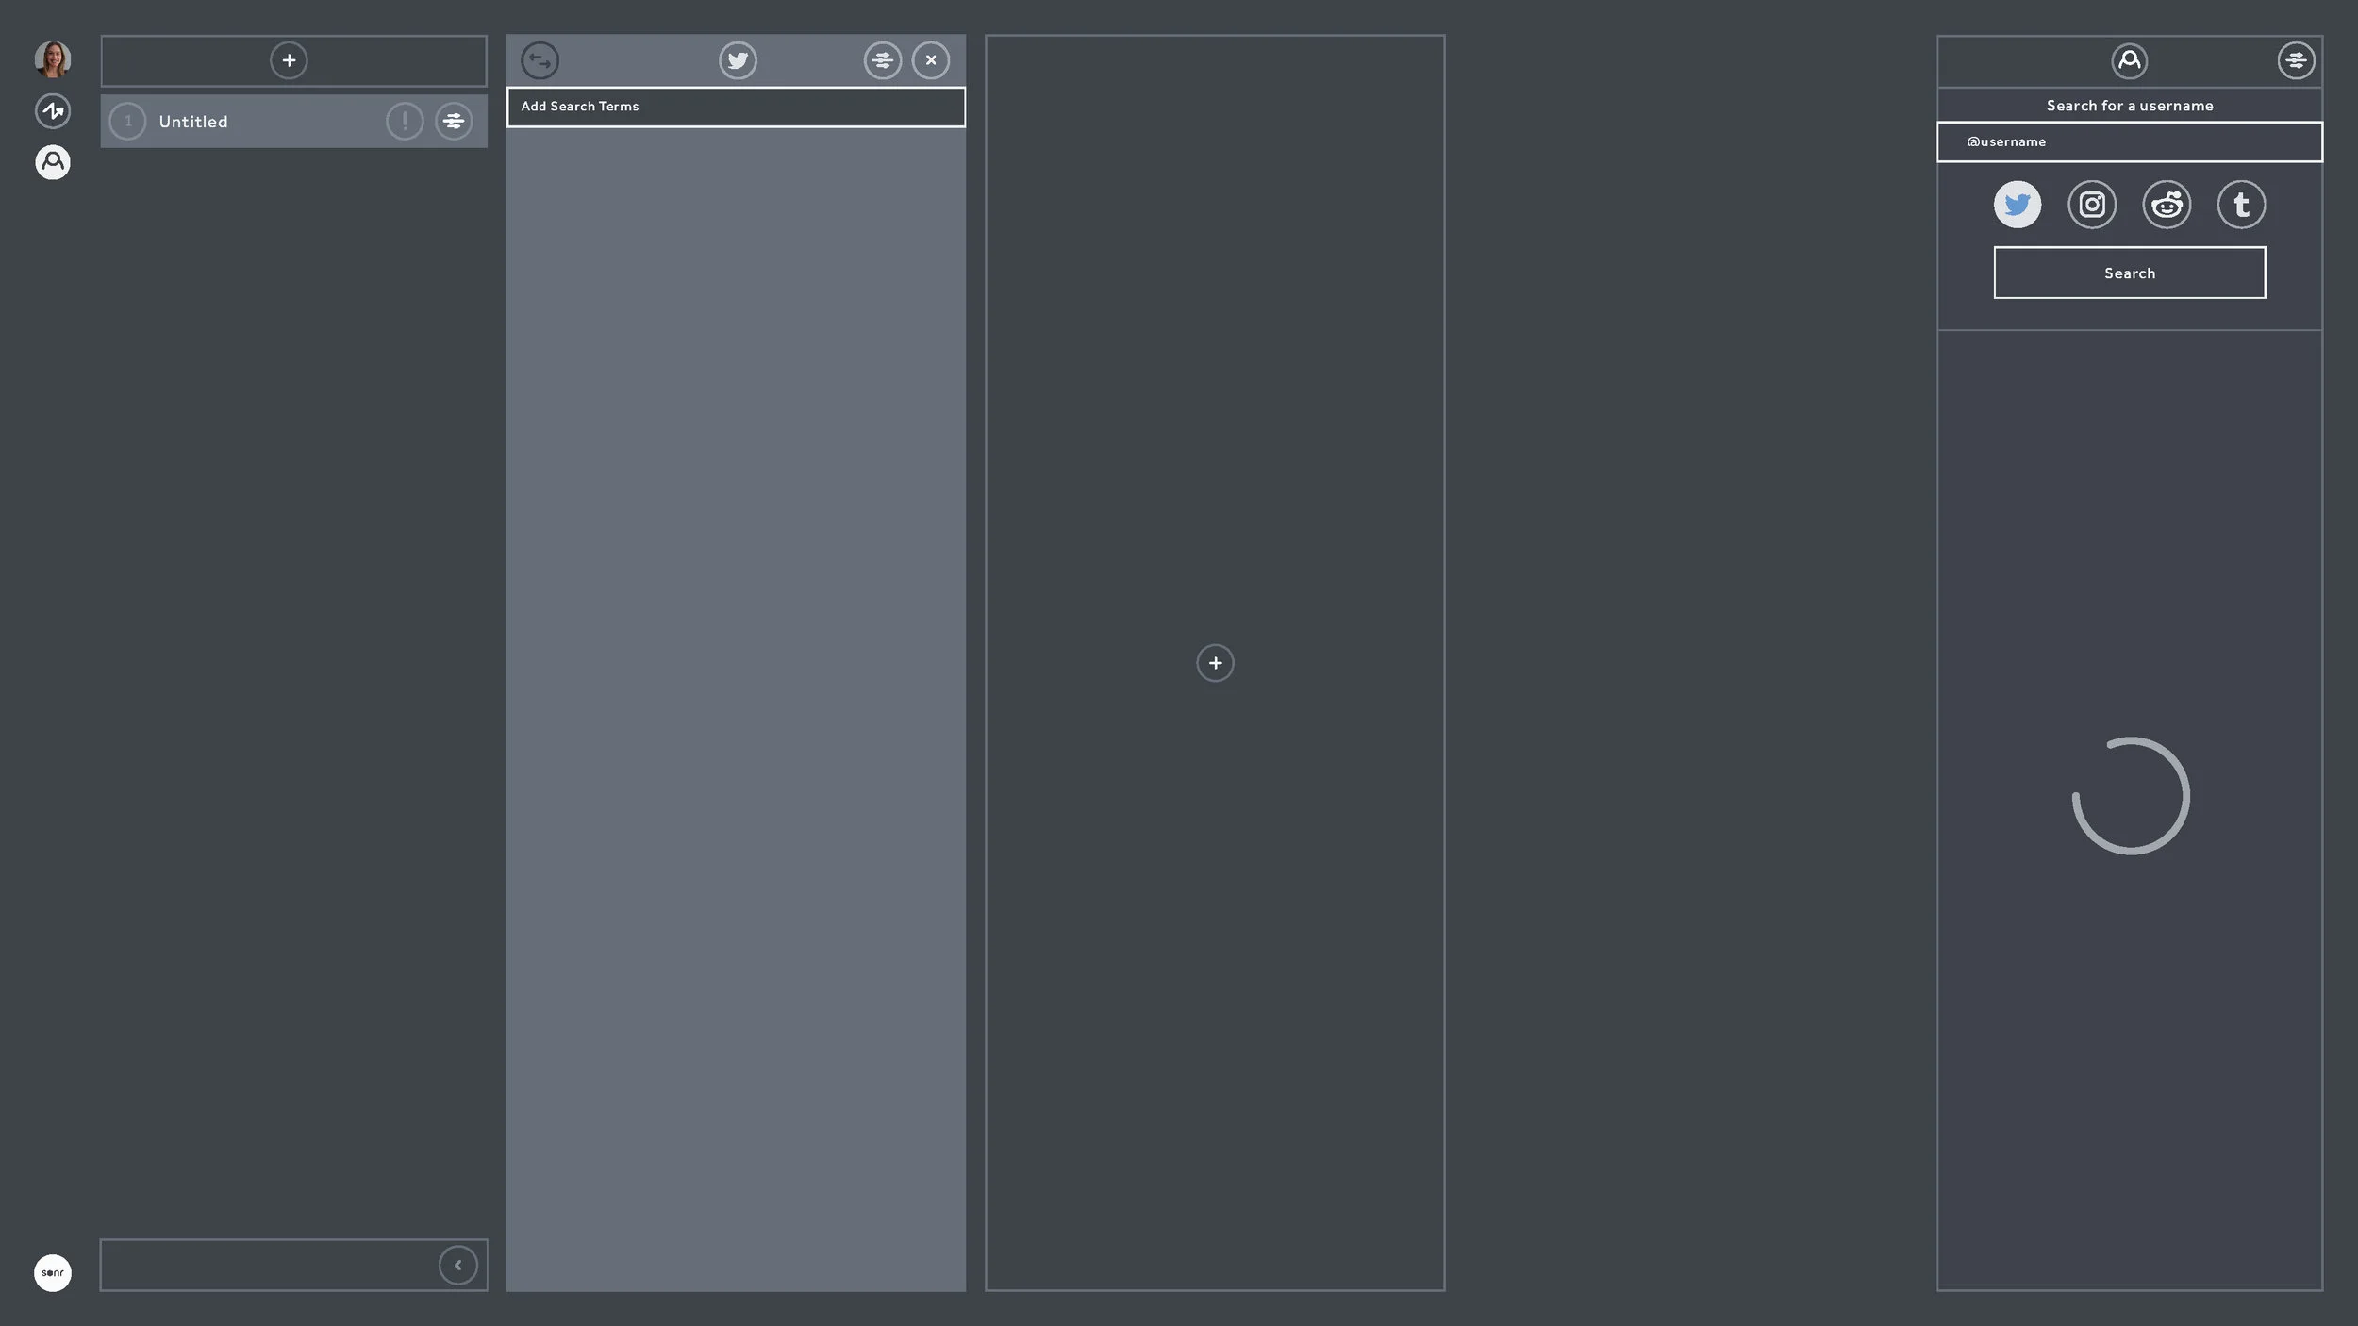Open the activity pulse sidebar icon
The image size is (2358, 1326).
coord(53,111)
